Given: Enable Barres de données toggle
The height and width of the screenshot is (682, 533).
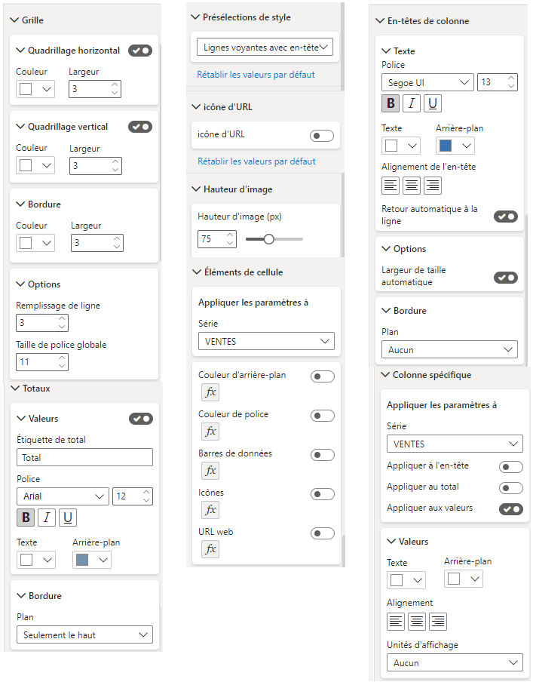Looking at the screenshot, I should tap(323, 455).
